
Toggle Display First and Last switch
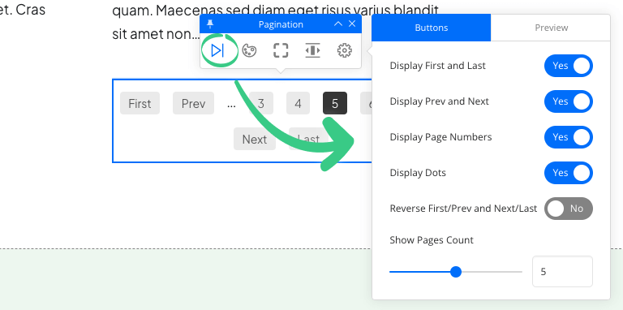(x=569, y=66)
